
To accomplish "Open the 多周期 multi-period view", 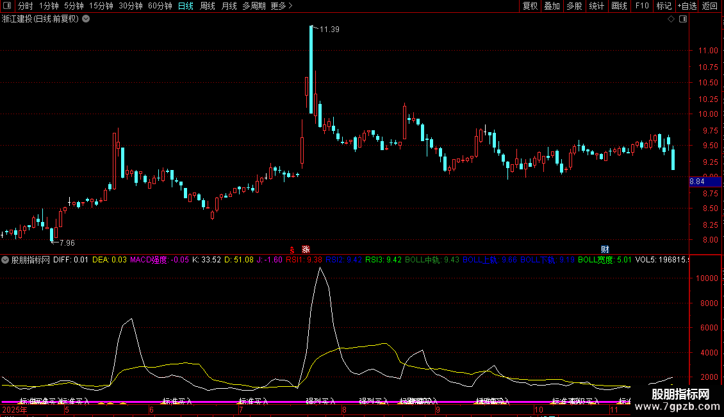I will point(254,6).
